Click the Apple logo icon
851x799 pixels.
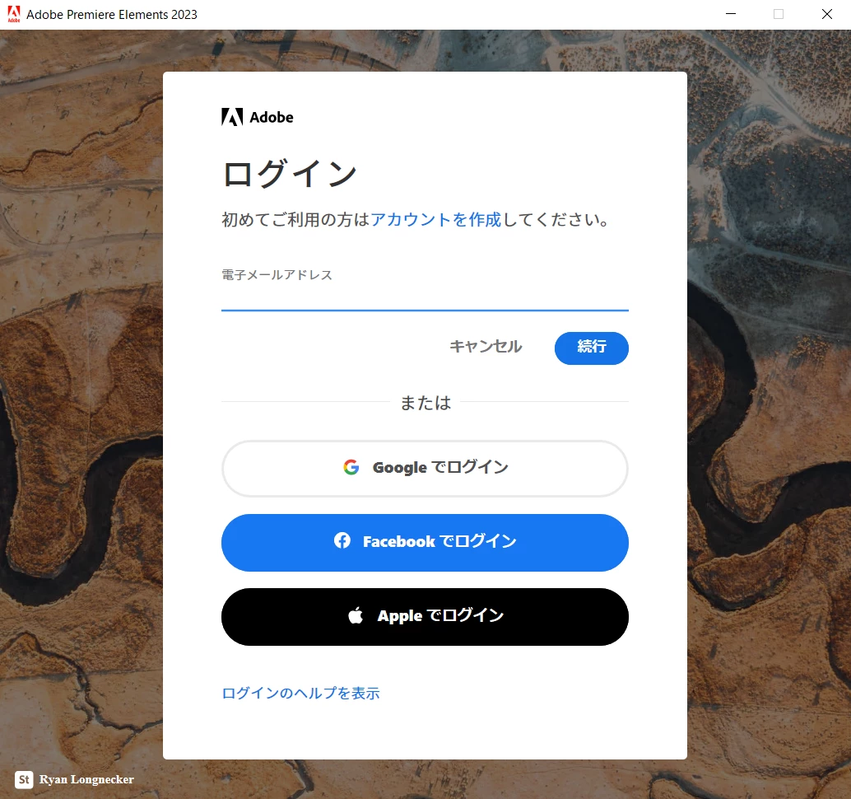tap(356, 615)
